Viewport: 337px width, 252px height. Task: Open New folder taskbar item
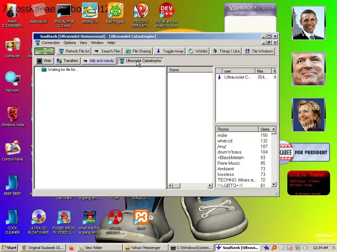pos(100,248)
